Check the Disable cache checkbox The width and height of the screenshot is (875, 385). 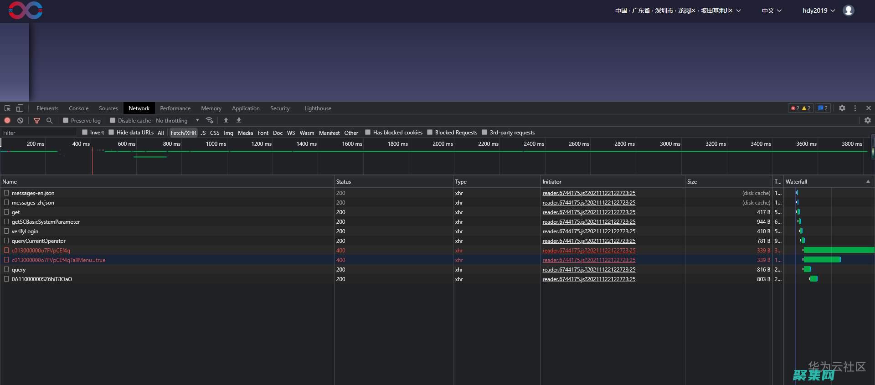pos(113,121)
